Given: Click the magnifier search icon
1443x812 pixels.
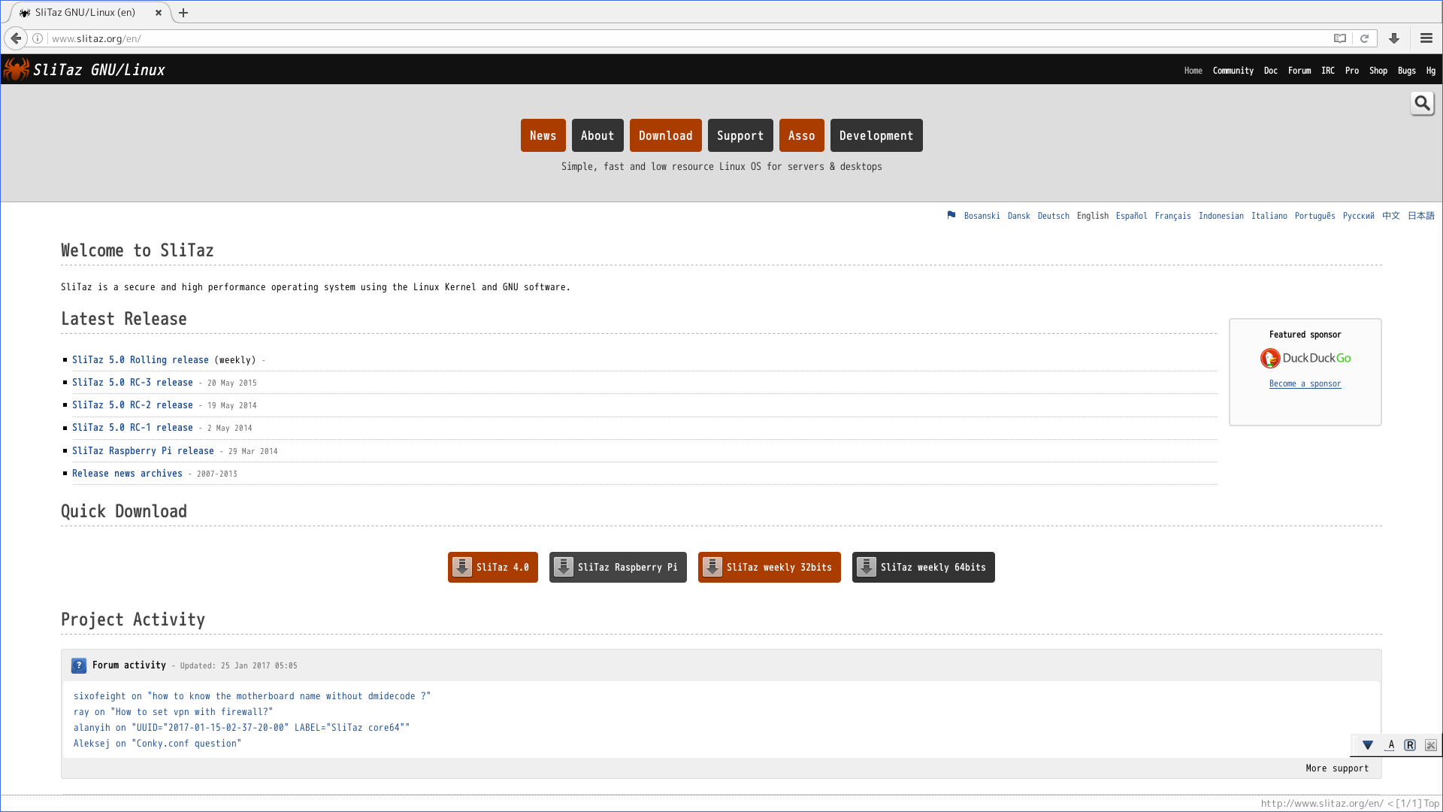Looking at the screenshot, I should (x=1422, y=103).
